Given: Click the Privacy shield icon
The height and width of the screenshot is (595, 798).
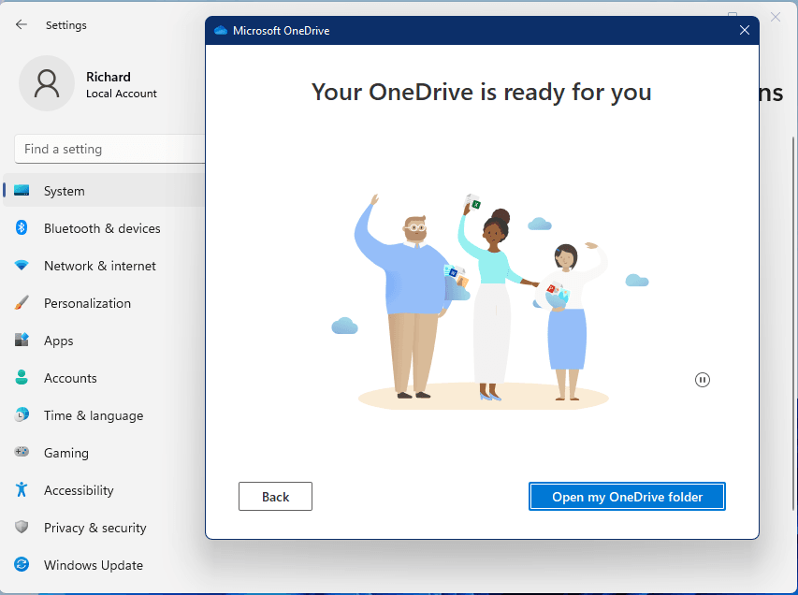Looking at the screenshot, I should tap(22, 527).
